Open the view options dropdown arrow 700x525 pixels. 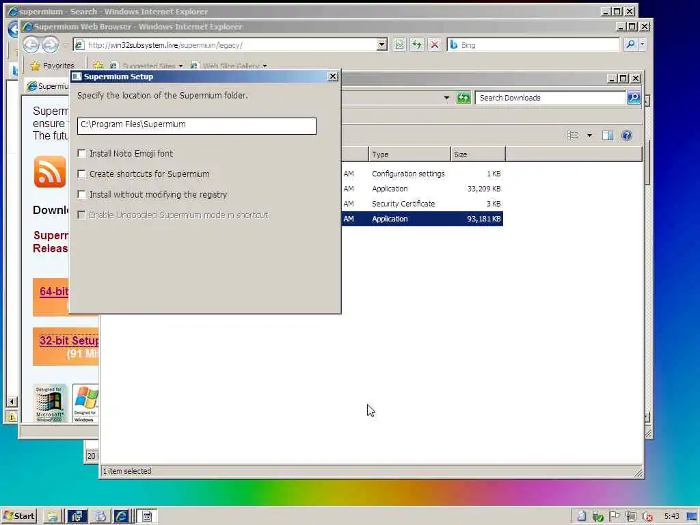pyautogui.click(x=589, y=135)
